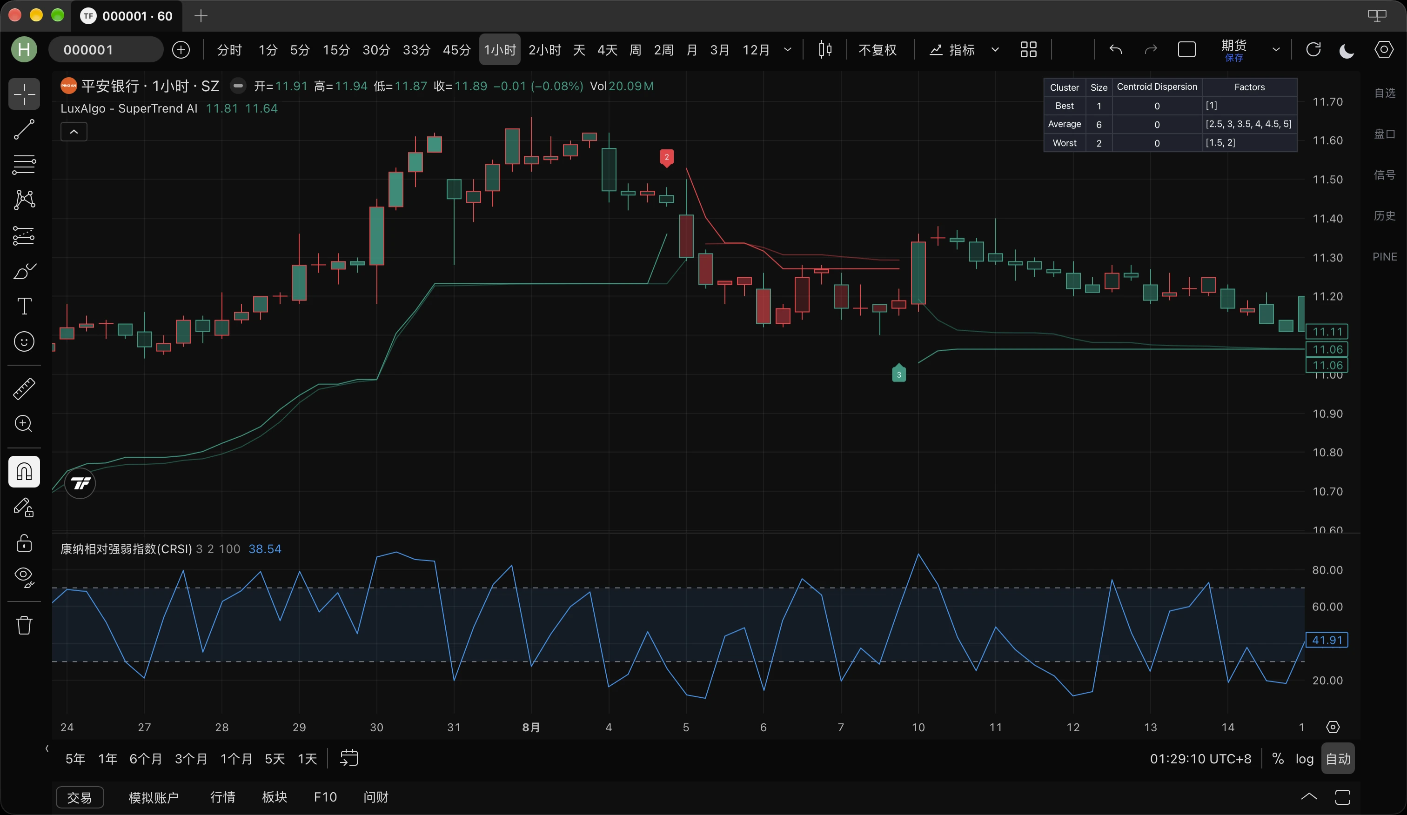Toggle the log scale
Screen dimensions: 1407x815
1304,759
